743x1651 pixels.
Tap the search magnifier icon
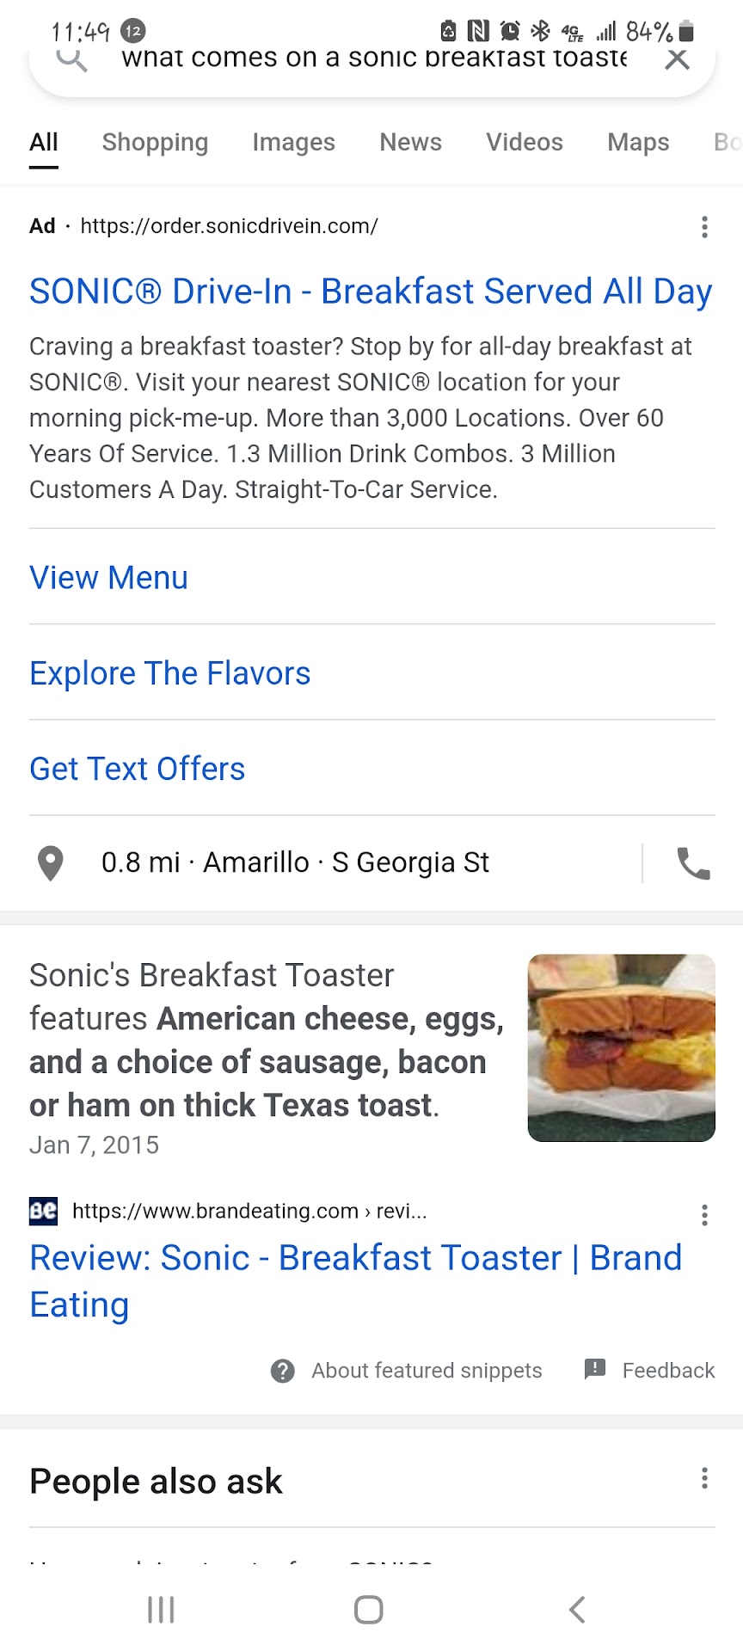coord(72,60)
